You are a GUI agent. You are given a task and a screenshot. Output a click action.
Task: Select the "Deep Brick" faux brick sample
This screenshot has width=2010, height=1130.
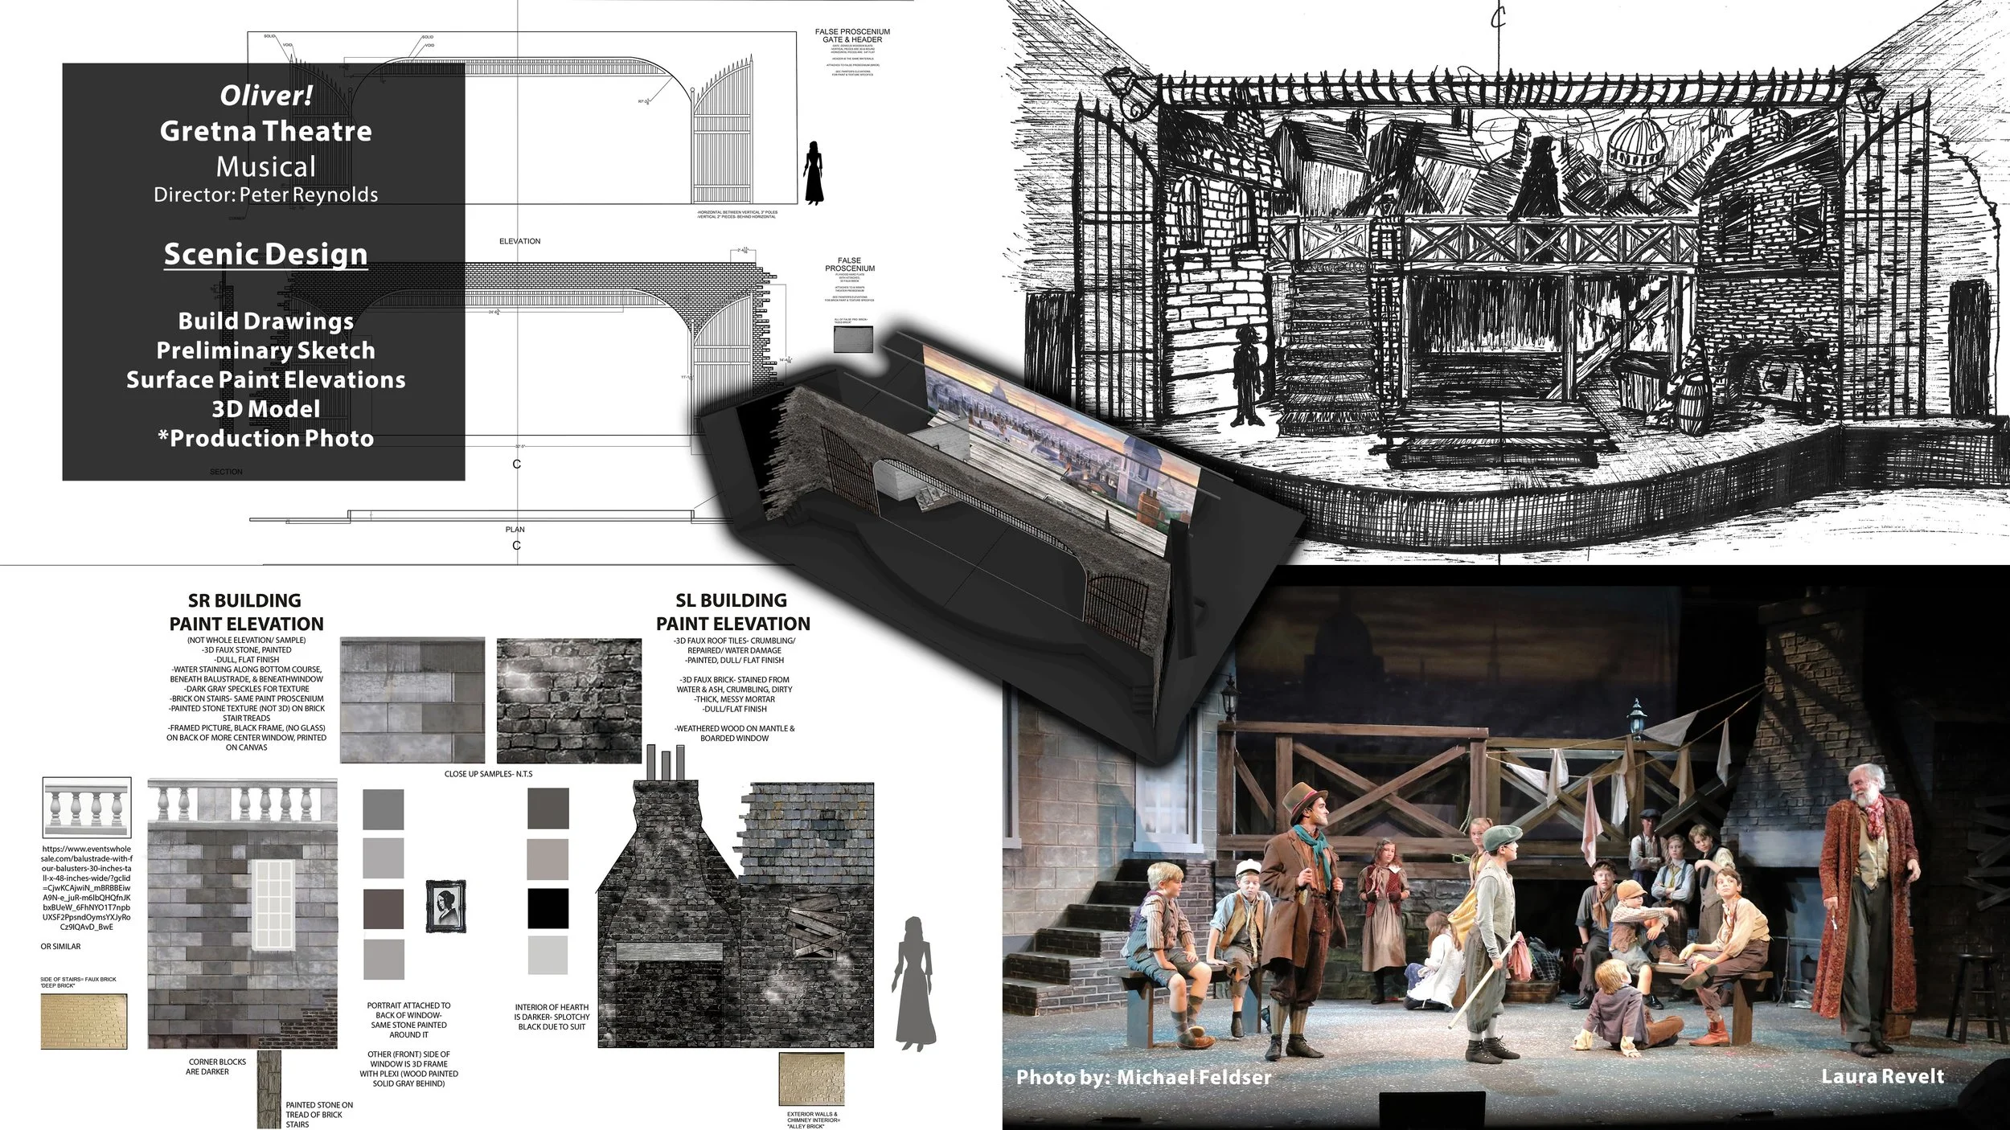click(84, 1020)
